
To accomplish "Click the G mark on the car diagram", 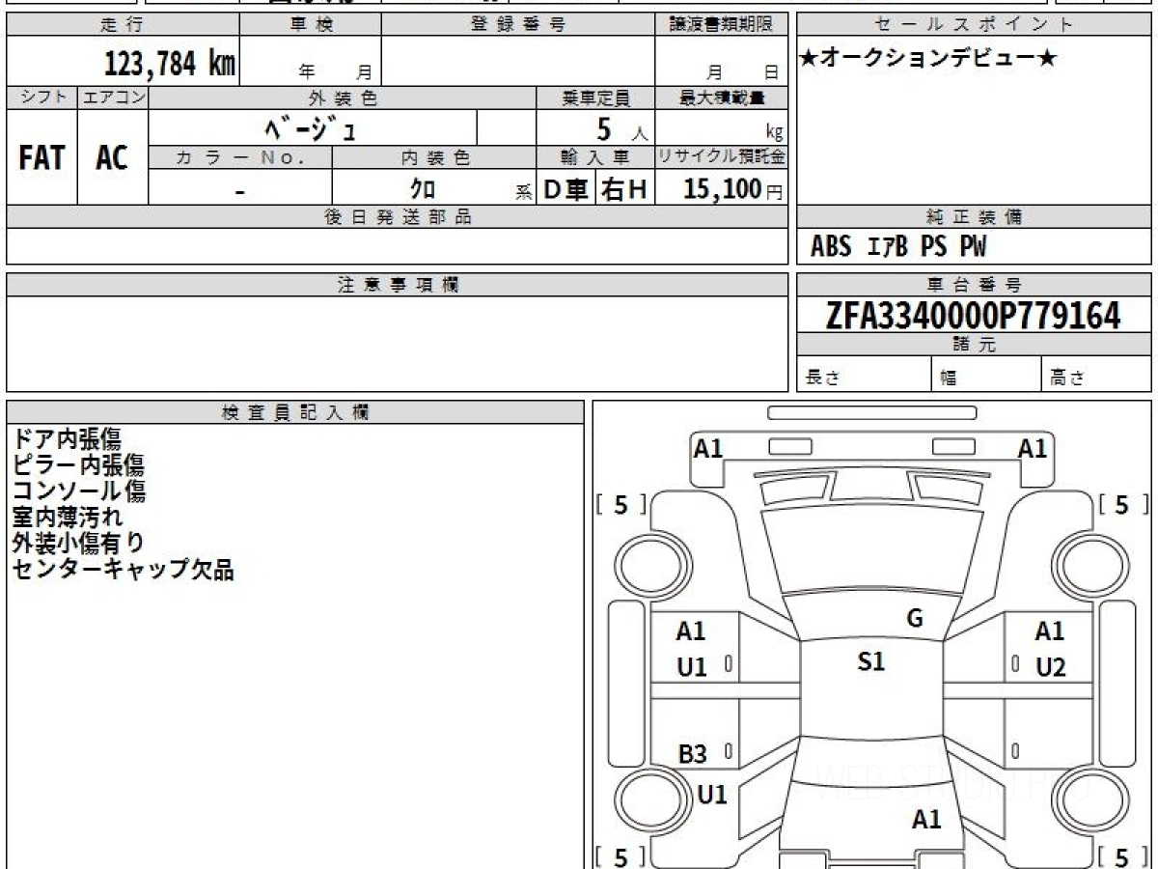I will click(915, 619).
